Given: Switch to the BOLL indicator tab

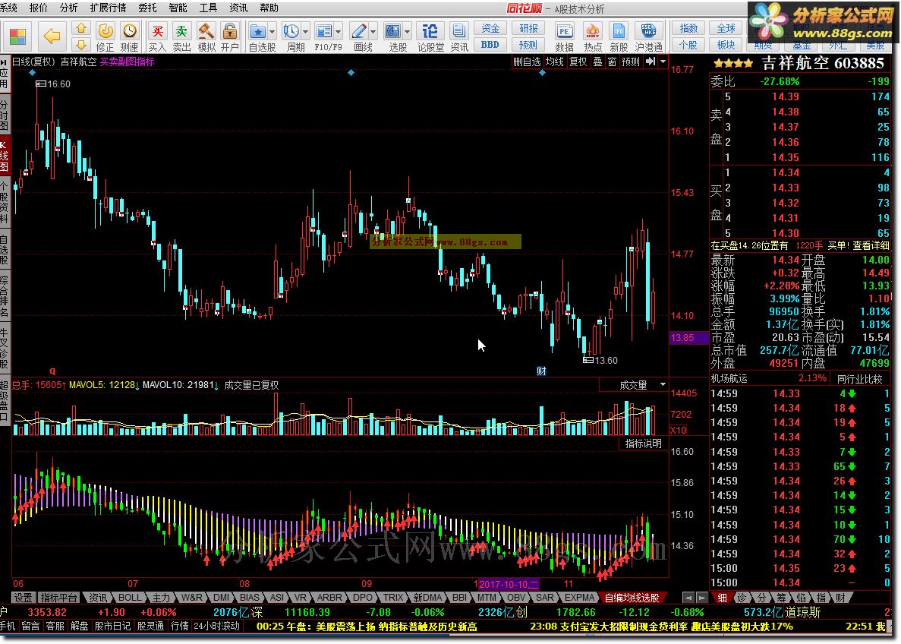Looking at the screenshot, I should (130, 598).
